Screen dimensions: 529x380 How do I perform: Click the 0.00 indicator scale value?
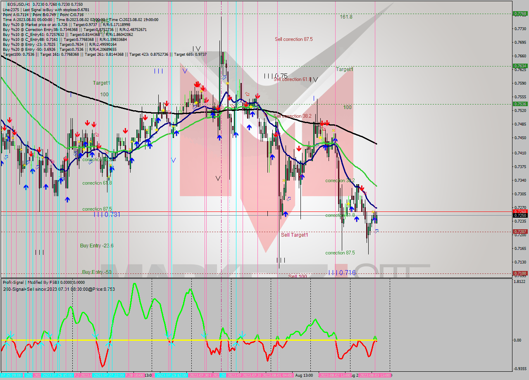(x=517, y=340)
